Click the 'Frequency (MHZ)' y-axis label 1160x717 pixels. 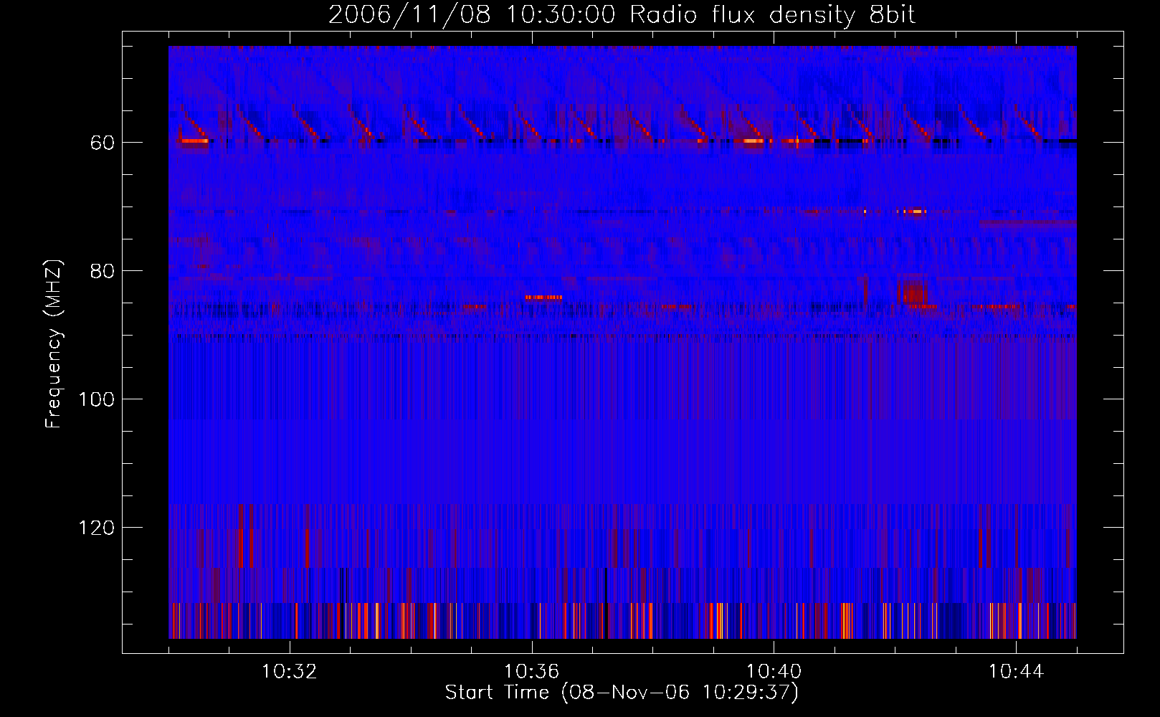[54, 343]
